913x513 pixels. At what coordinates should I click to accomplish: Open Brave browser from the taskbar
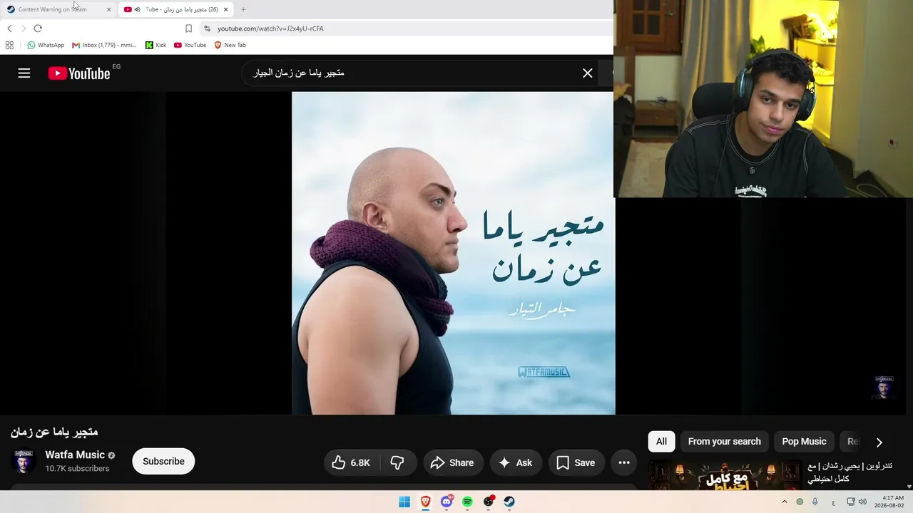426,502
